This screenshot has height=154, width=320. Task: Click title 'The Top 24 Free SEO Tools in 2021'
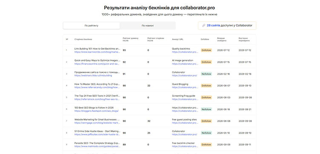pyautogui.click(x=97, y=96)
